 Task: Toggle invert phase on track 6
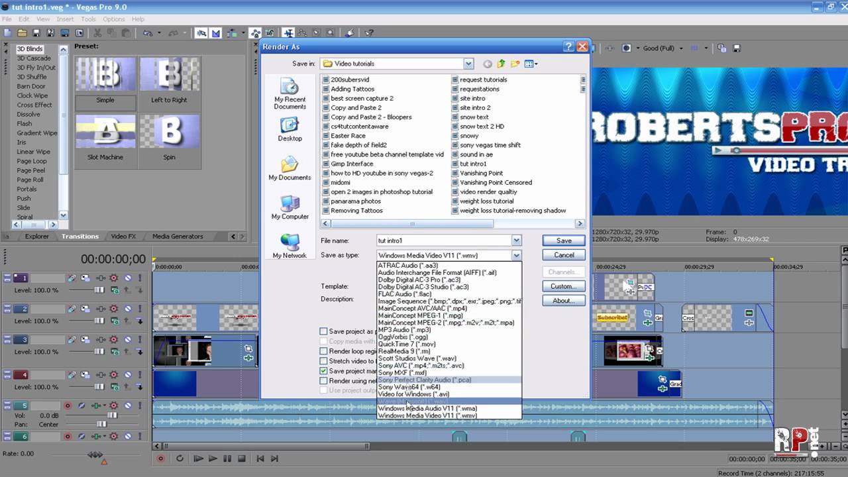[x=81, y=437]
